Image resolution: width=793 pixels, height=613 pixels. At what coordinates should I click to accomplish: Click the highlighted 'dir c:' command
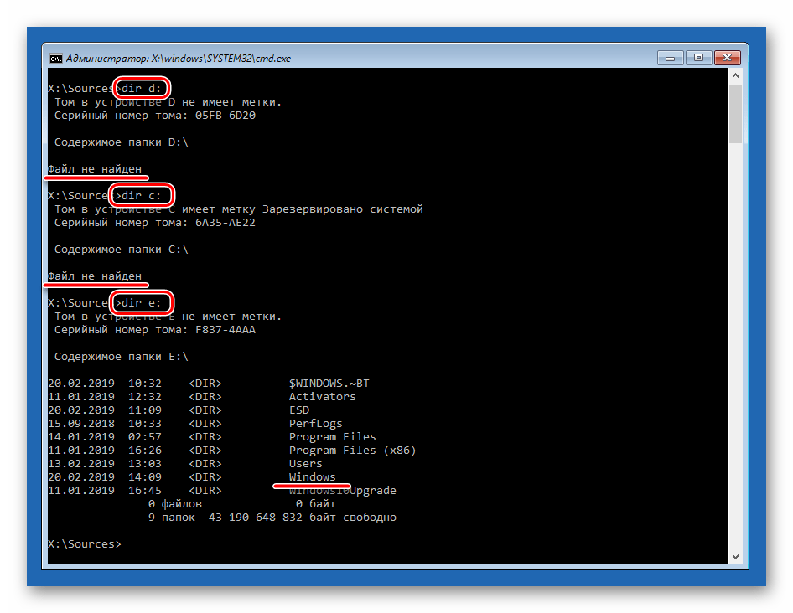pyautogui.click(x=143, y=196)
